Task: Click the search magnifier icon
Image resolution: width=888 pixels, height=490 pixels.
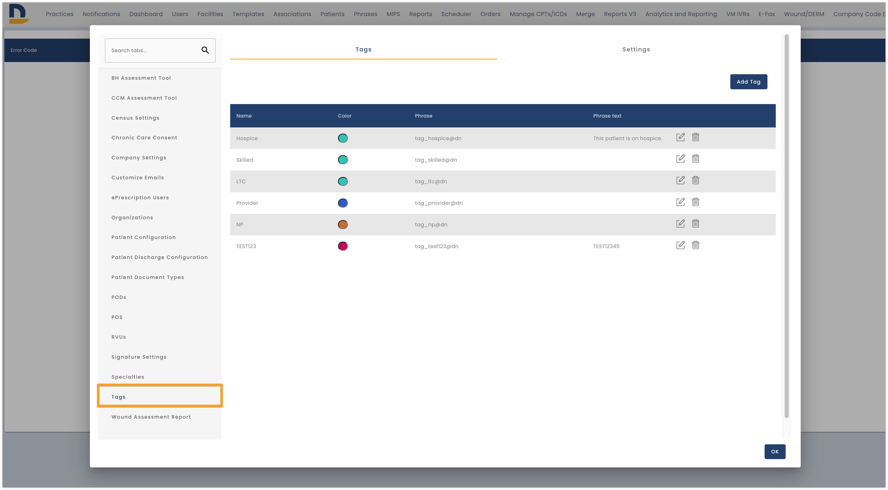Action: [x=205, y=50]
